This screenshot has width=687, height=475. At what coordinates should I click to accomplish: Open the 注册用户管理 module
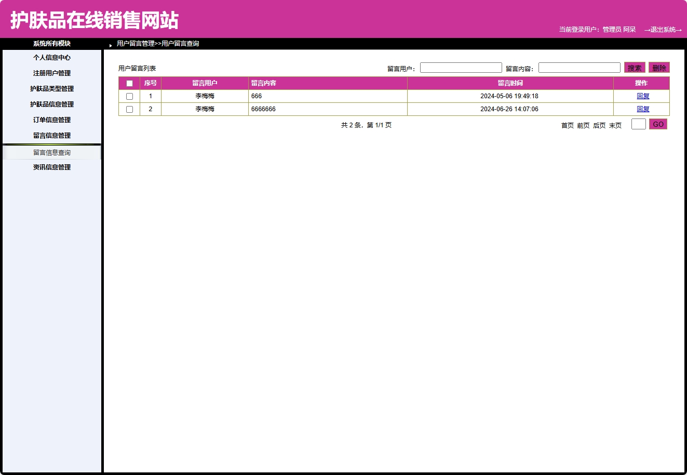(51, 73)
